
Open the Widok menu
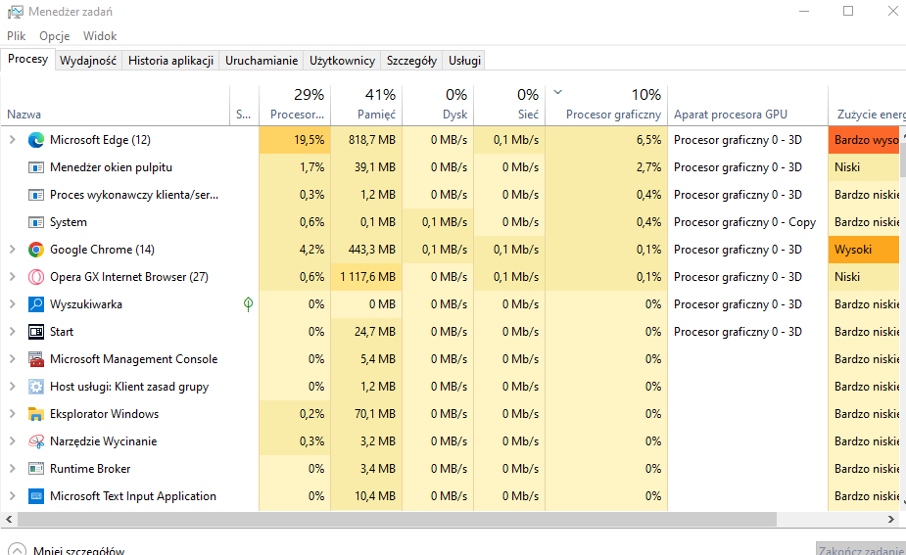(99, 36)
